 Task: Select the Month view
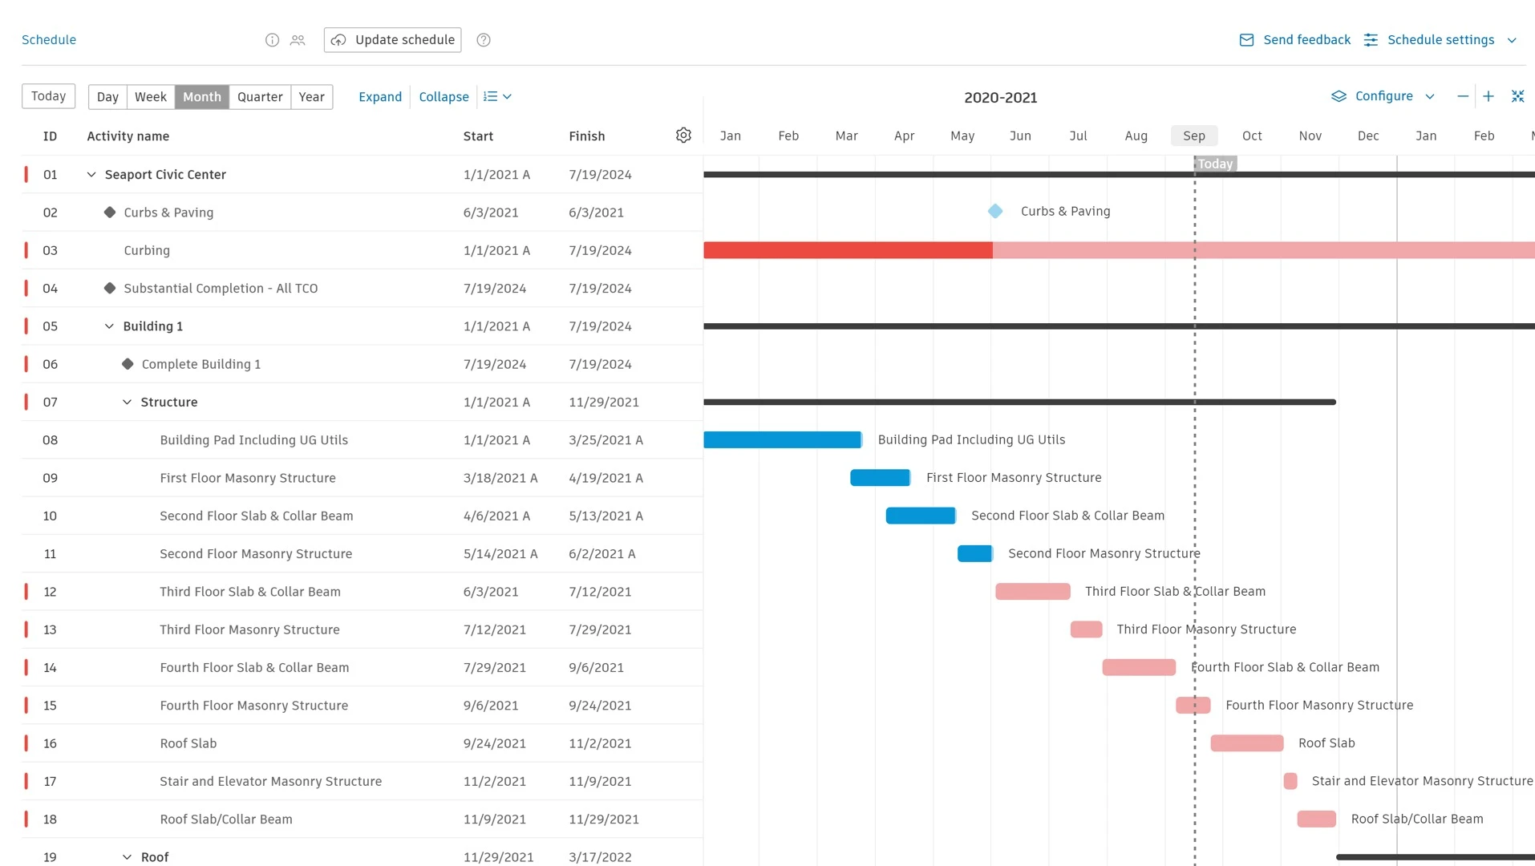[202, 97]
